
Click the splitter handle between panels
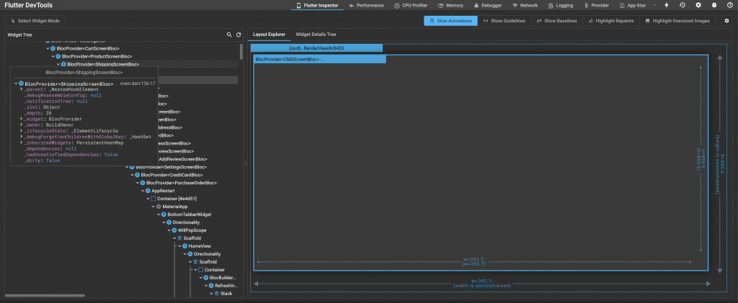pyautogui.click(x=245, y=163)
